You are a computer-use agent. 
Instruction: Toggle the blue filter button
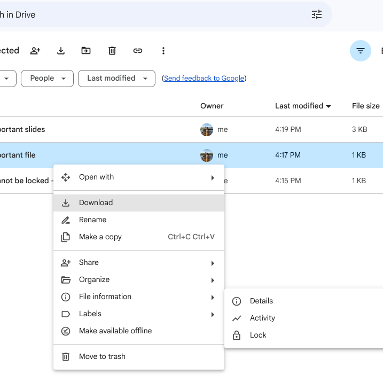[x=361, y=51]
